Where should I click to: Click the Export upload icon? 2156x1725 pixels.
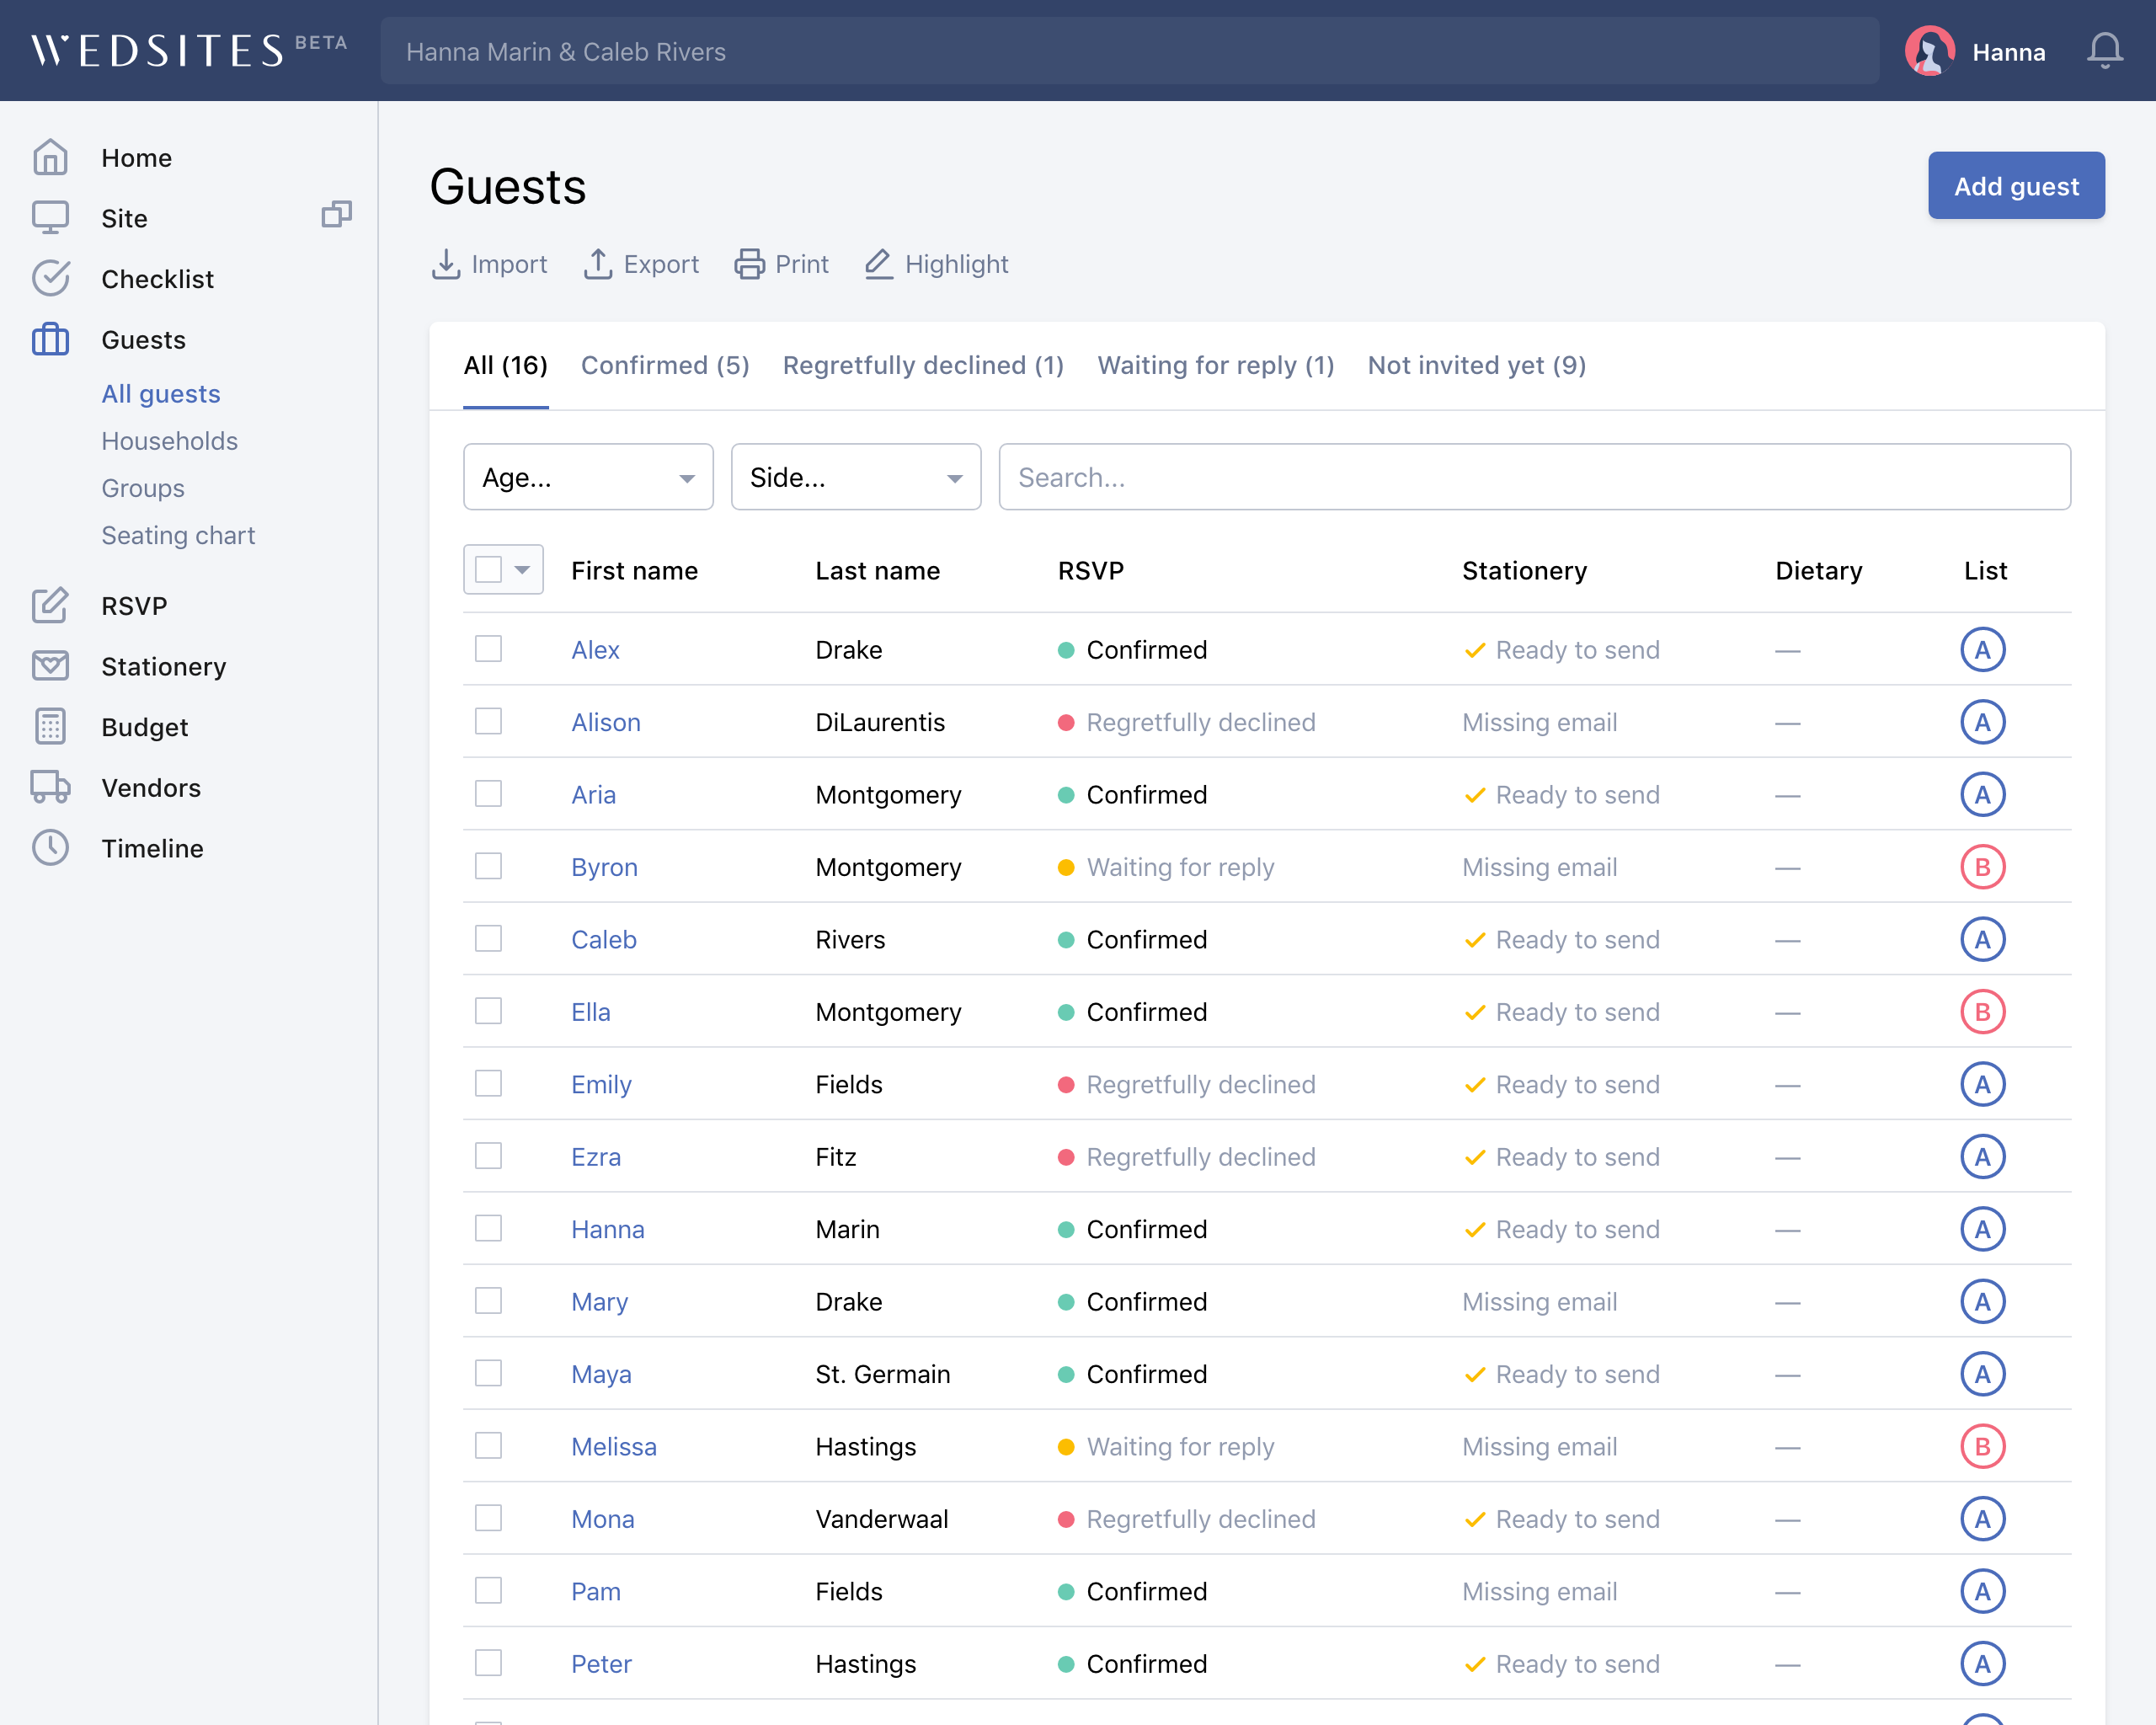tap(597, 264)
